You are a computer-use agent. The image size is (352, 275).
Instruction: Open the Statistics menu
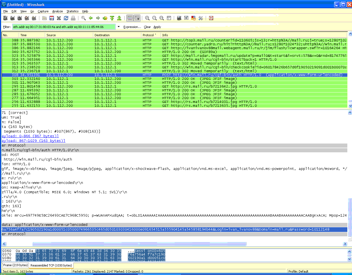pos(72,11)
